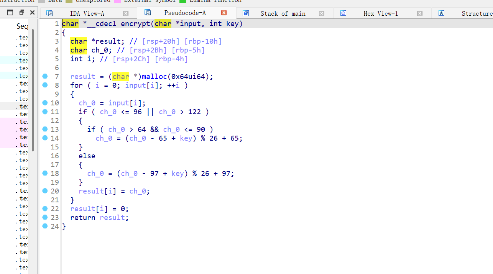The height and width of the screenshot is (274, 493).
Task: Click 'result[i] = 0' on line 22
Action: tap(100, 209)
